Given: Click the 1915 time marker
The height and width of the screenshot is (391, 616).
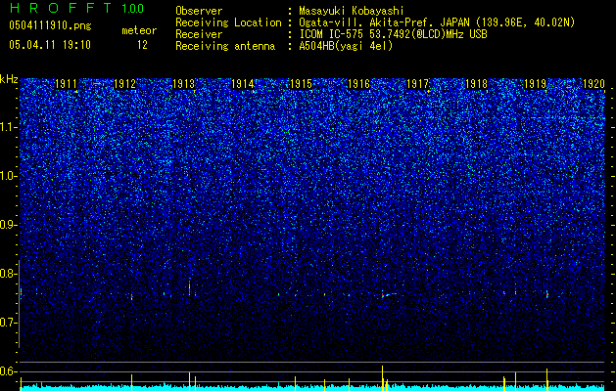Looking at the screenshot, I should pos(301,84).
